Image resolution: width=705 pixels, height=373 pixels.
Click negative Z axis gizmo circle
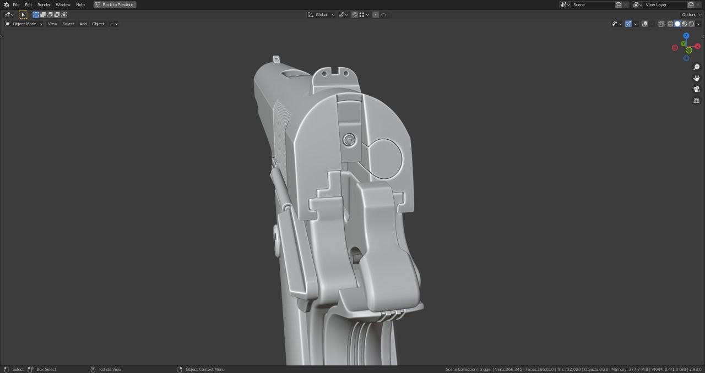click(686, 58)
